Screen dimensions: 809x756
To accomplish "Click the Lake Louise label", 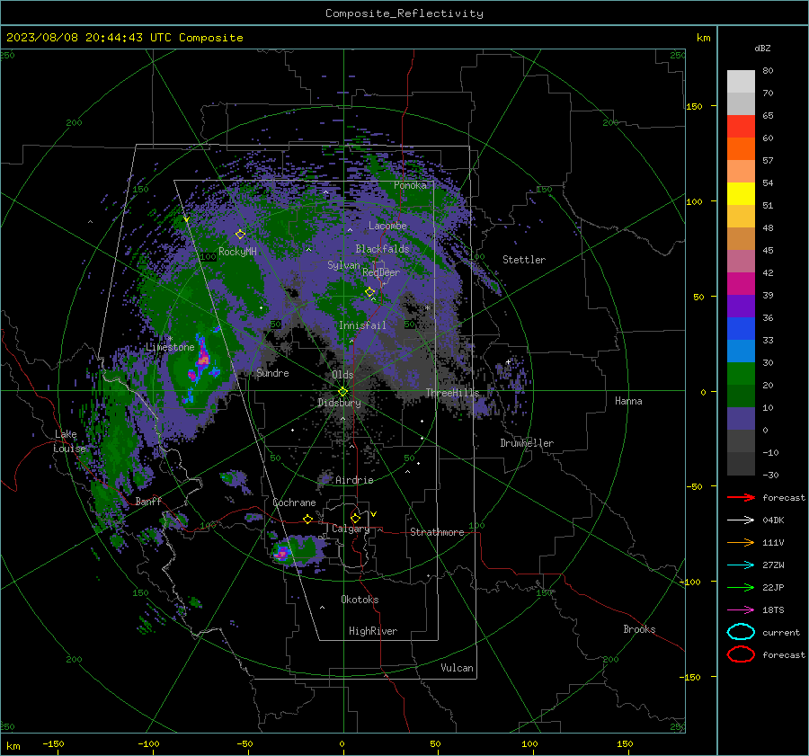I will click(69, 441).
